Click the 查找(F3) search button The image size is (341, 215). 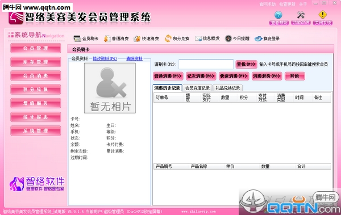pyautogui.click(x=246, y=64)
